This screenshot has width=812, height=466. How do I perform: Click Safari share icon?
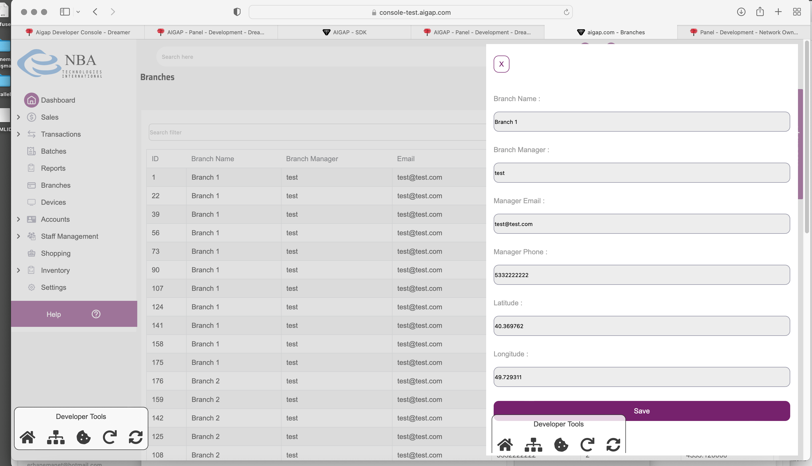pos(760,12)
